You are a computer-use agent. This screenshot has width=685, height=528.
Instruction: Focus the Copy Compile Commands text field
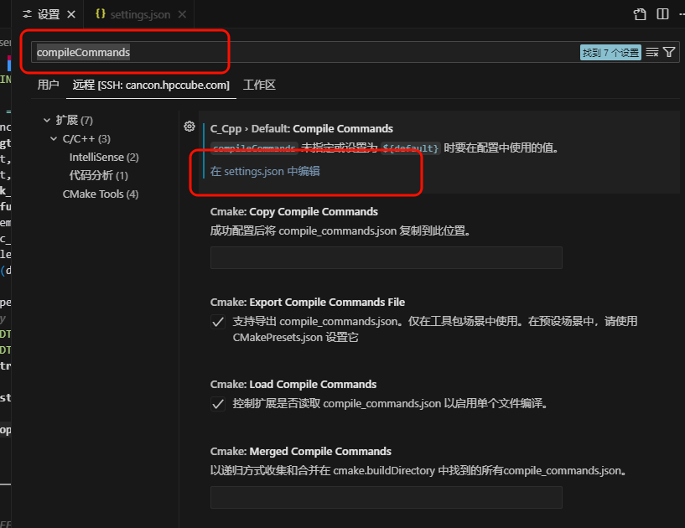(387, 257)
